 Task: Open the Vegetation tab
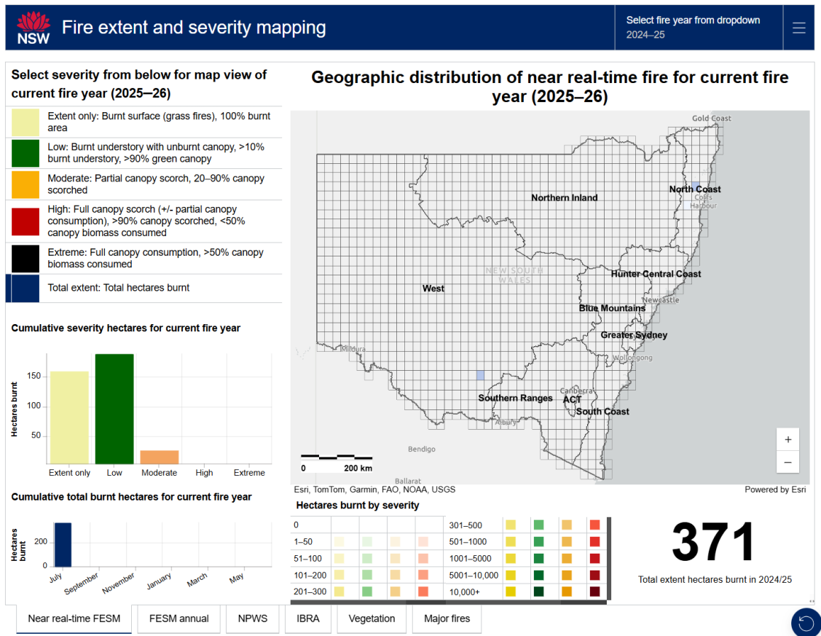coord(372,619)
